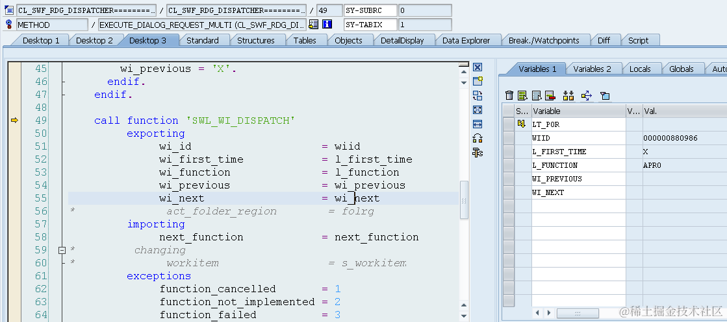Click the LT_POR table status icon
727x322 pixels.
(x=521, y=124)
